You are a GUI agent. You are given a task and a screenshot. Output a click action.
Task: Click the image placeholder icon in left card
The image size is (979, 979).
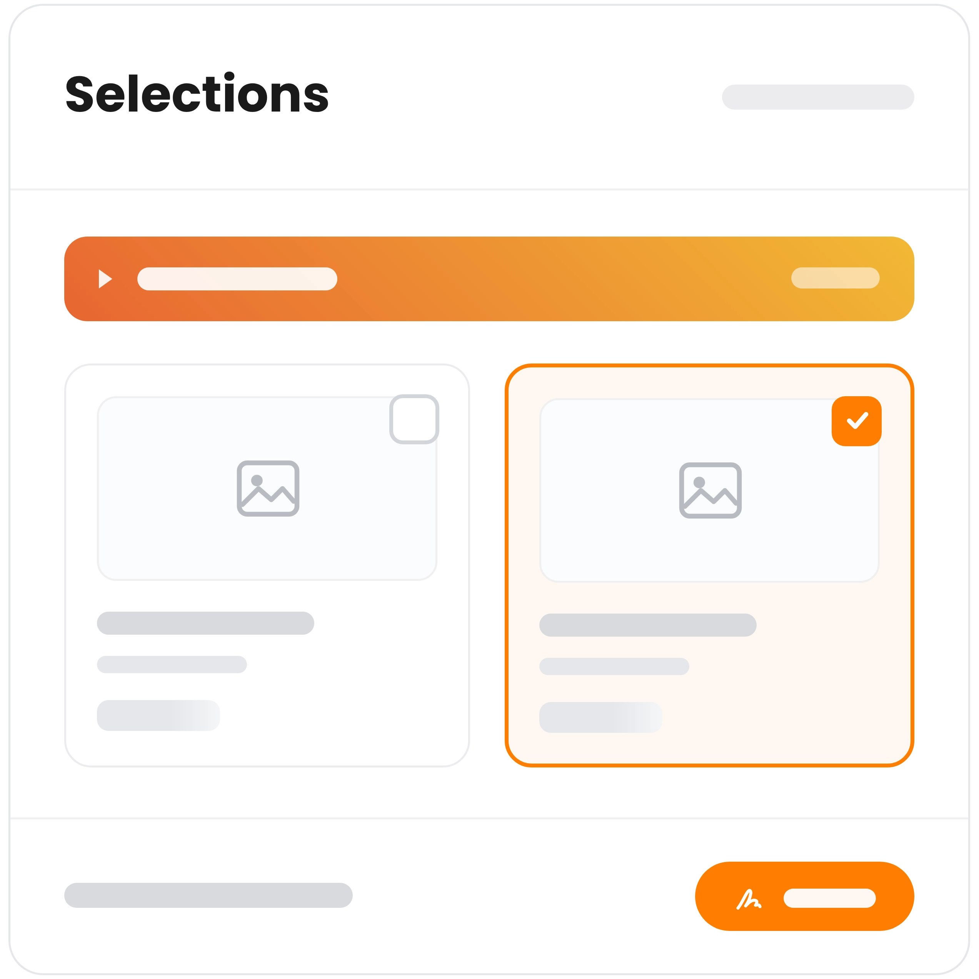coord(268,489)
